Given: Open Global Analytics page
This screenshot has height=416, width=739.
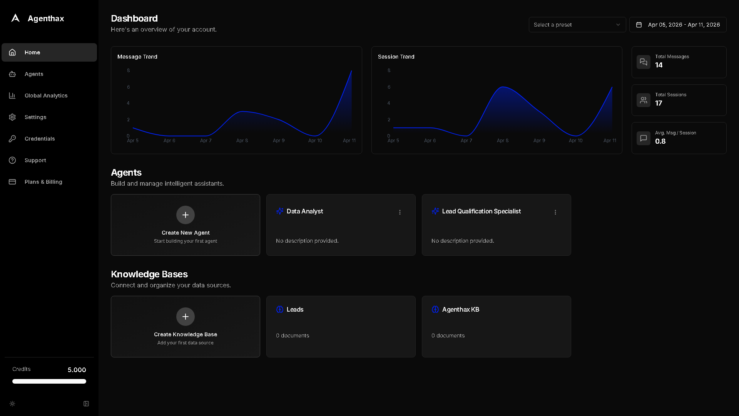Looking at the screenshot, I should tap(49, 96).
